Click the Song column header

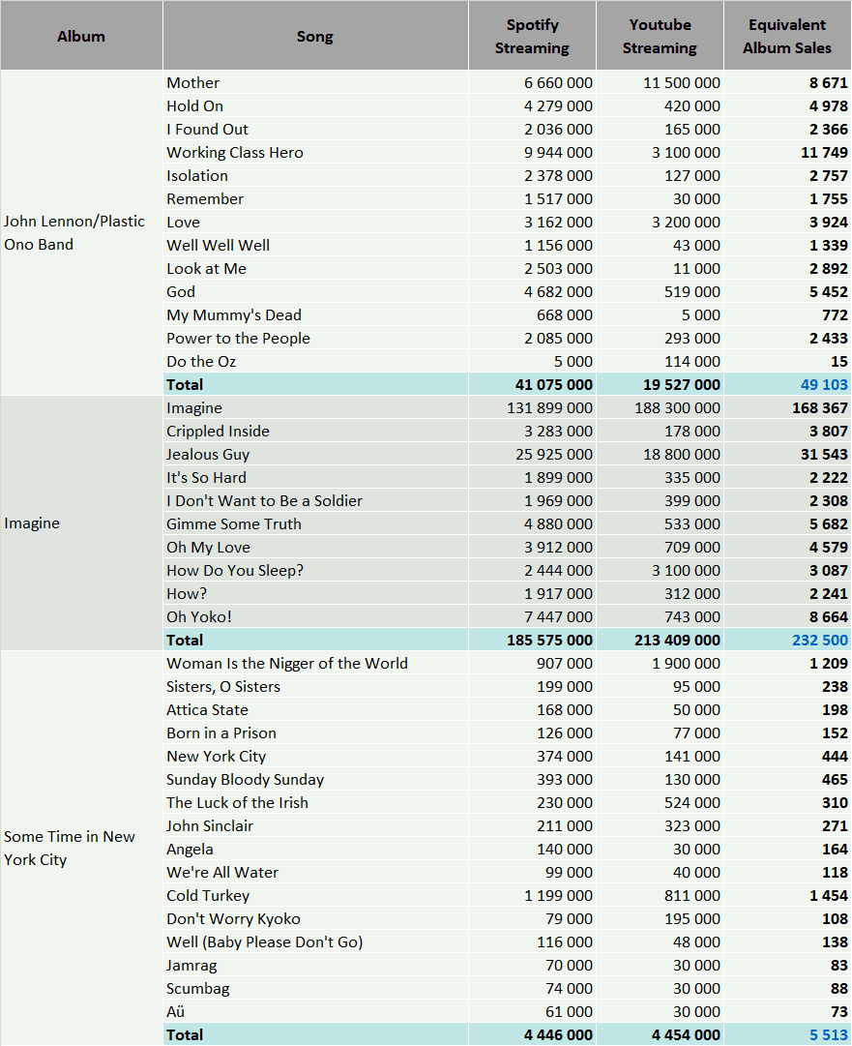[x=315, y=36]
